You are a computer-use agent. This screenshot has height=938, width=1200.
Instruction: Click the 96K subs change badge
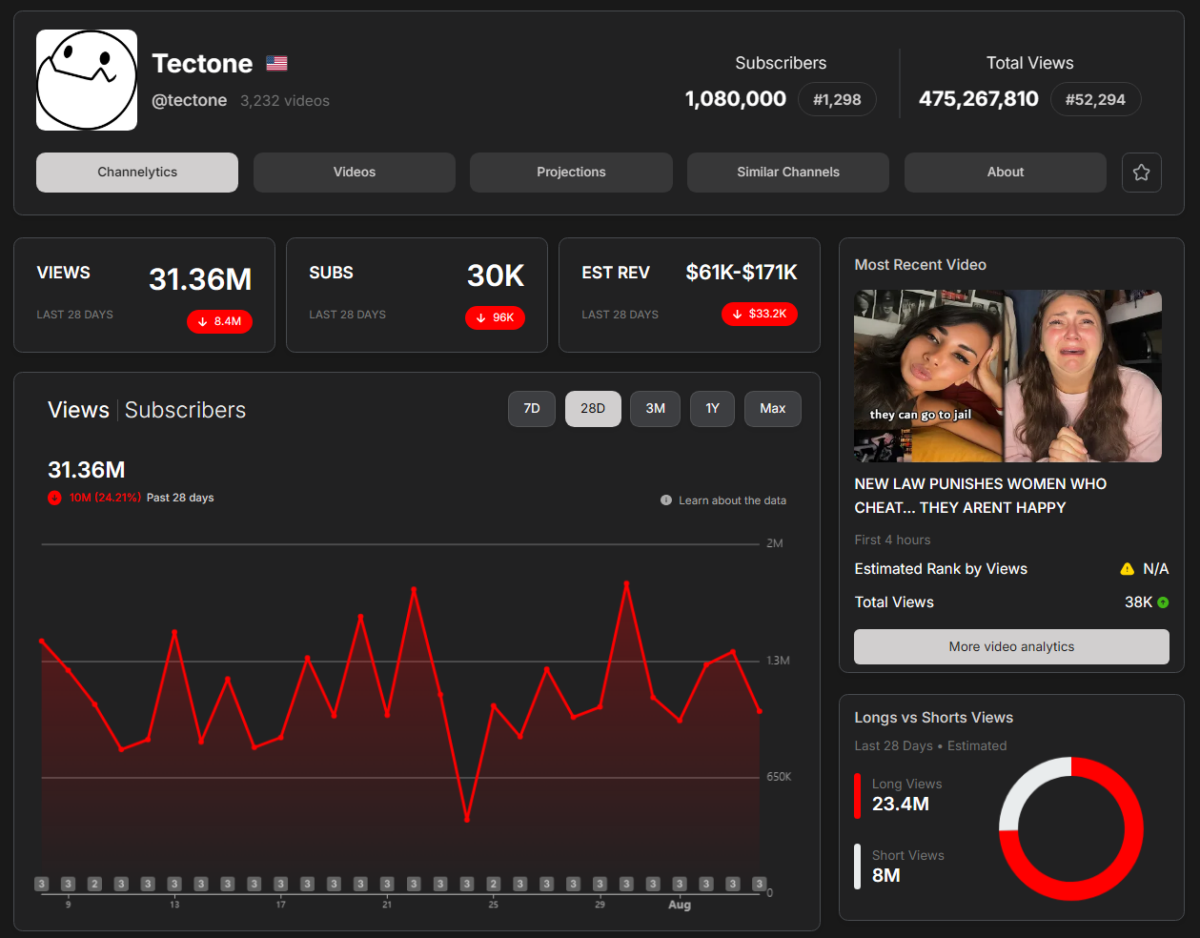495,318
